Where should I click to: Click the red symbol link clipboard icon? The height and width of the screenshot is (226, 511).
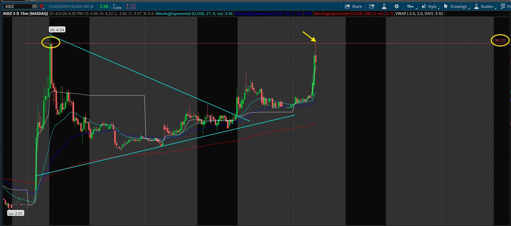(x=41, y=7)
